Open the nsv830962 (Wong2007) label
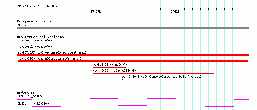 [x=35, y=46]
